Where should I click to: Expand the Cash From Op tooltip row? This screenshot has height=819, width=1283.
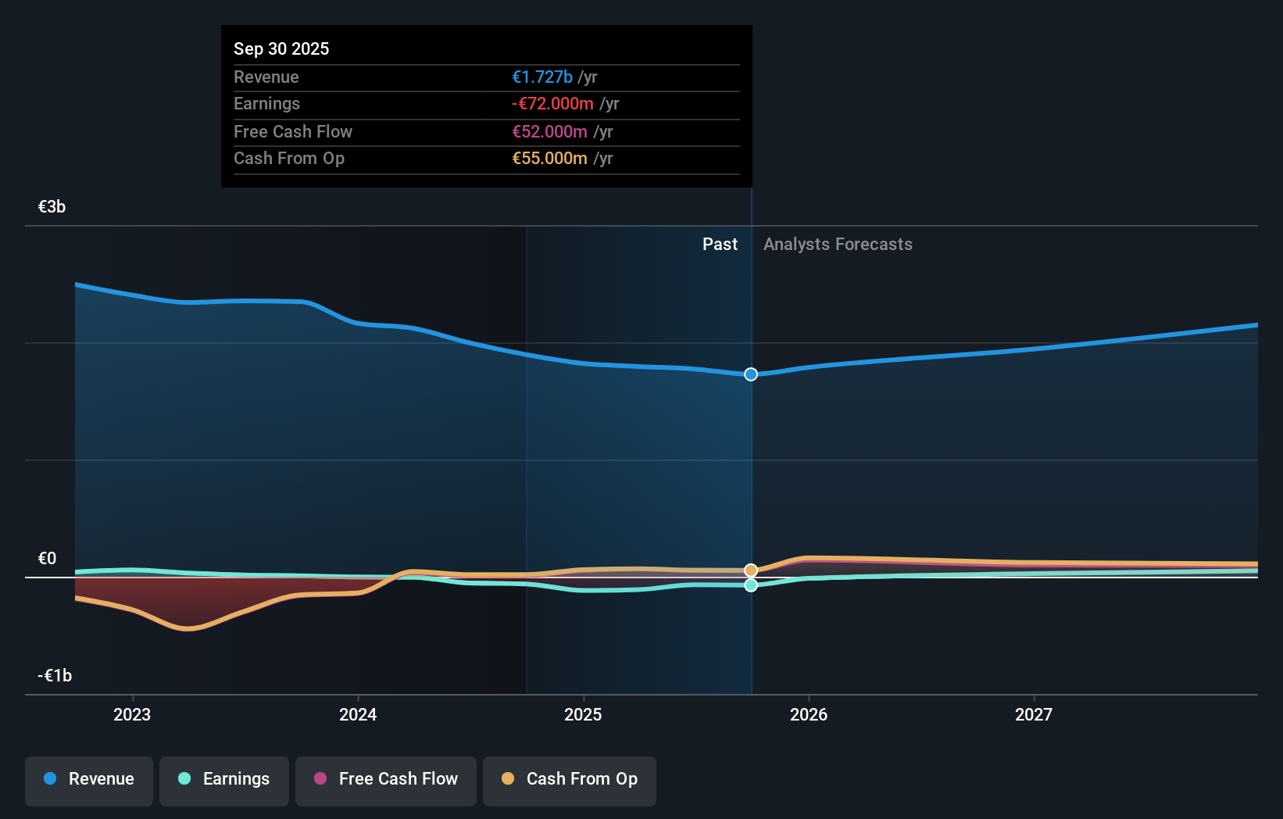pyautogui.click(x=486, y=158)
